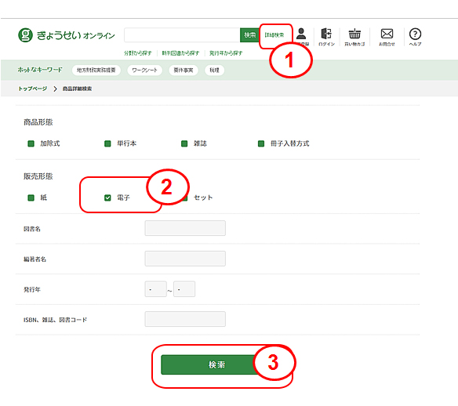
Task: Check the 紙 checkbox
Action: (31, 198)
